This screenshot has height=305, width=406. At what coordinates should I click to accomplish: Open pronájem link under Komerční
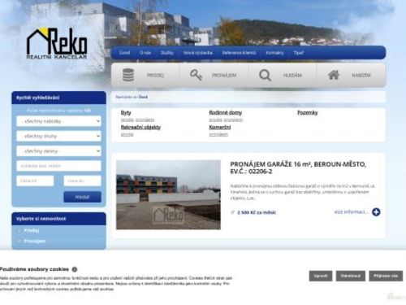click(218, 134)
